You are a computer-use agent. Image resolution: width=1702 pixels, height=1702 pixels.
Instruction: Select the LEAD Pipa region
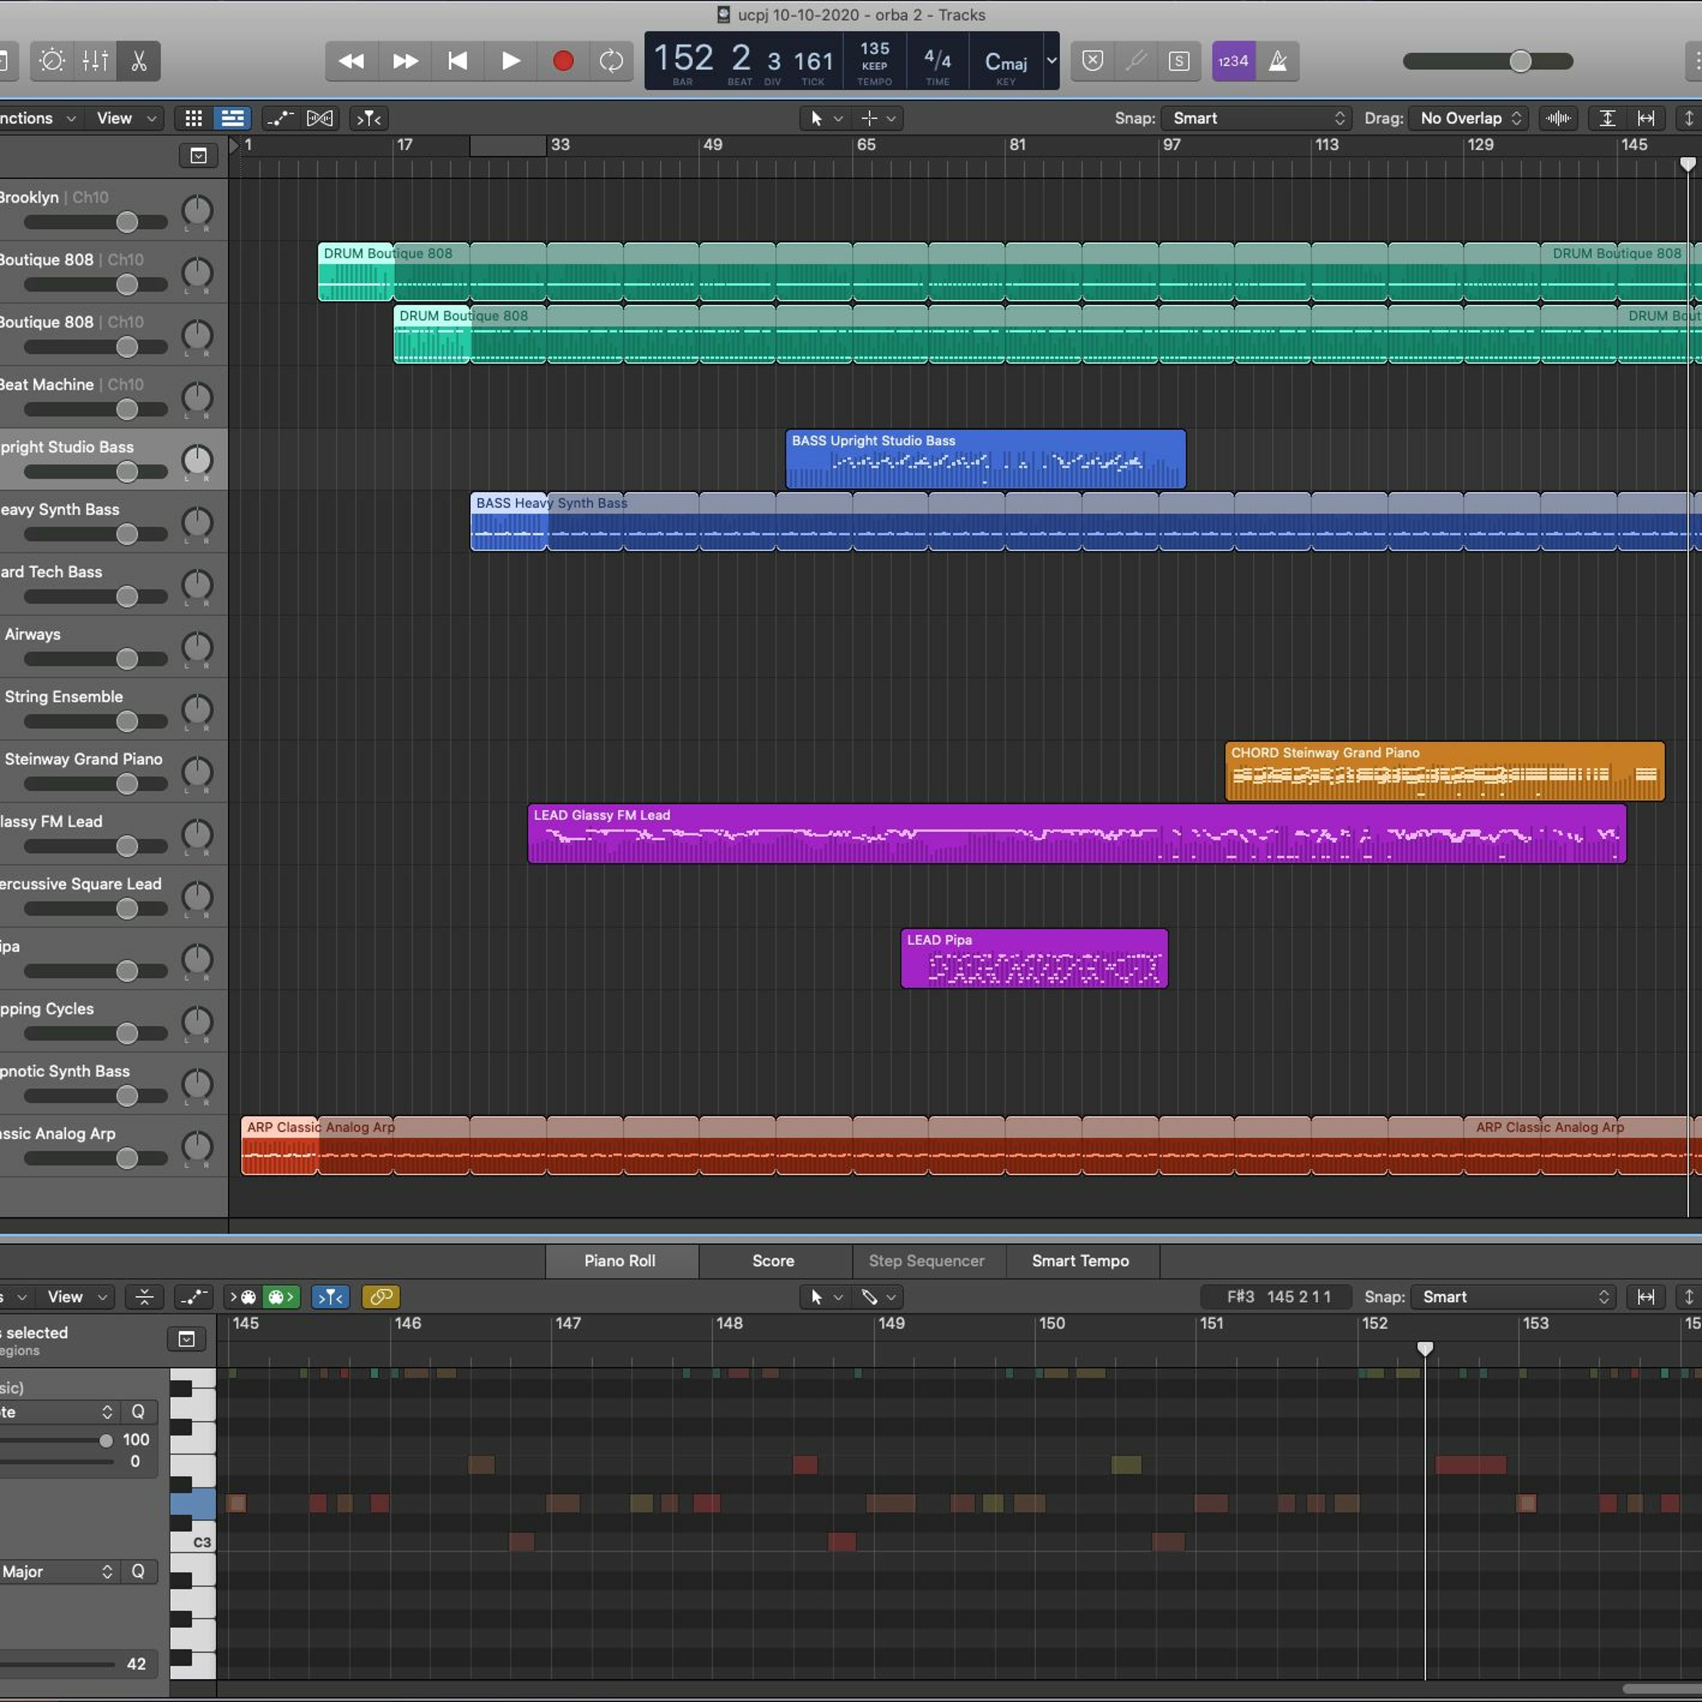tap(1034, 958)
